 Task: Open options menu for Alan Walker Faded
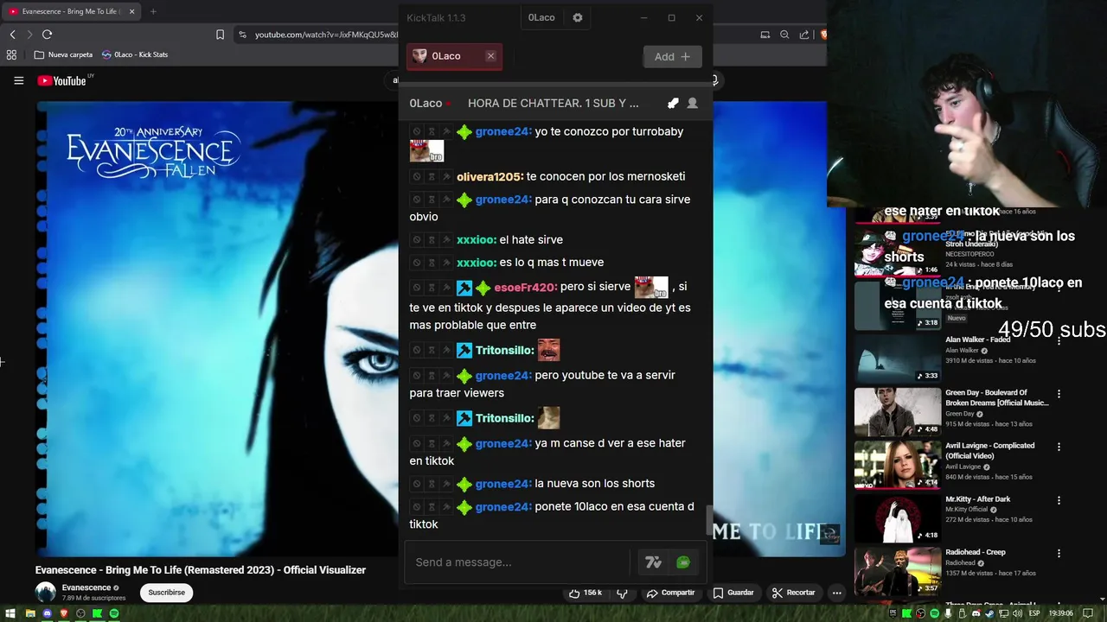pyautogui.click(x=1059, y=340)
